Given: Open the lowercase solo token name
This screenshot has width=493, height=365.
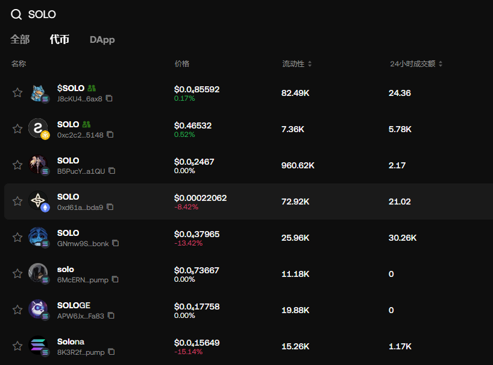Looking at the screenshot, I should point(66,269).
